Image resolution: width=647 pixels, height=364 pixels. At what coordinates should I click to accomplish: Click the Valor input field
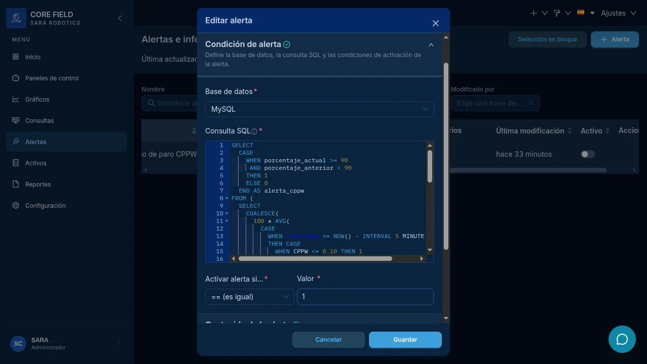[x=365, y=297]
